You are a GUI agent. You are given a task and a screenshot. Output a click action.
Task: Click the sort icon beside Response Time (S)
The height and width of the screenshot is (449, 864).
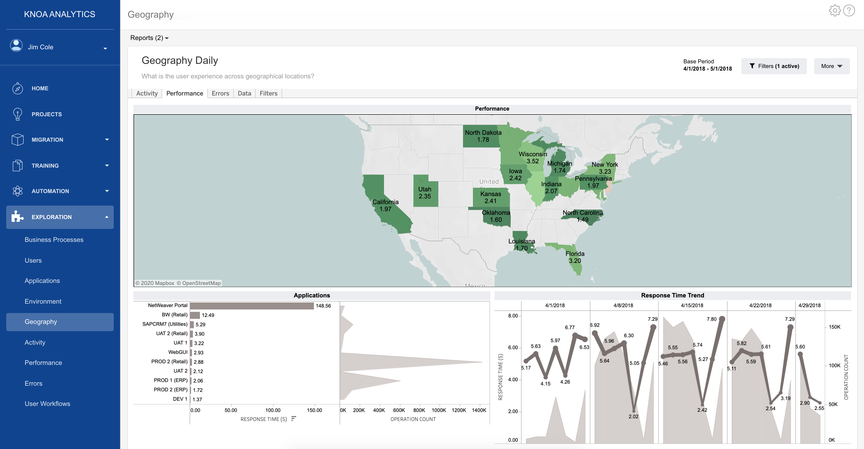coord(294,419)
